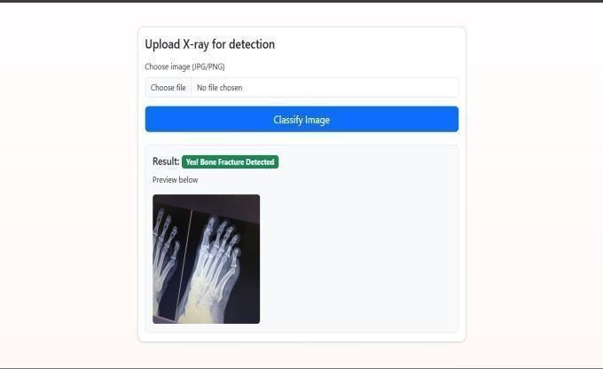Click the white card area below the result panel
Image resolution: width=603 pixels, height=369 pixels.
[x=301, y=337]
